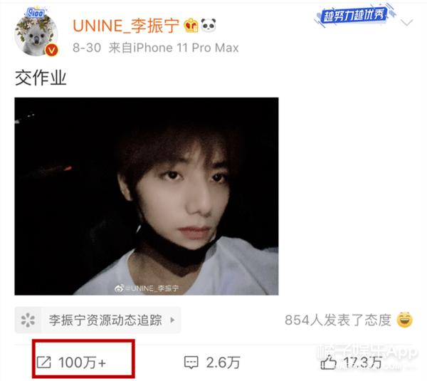
Task: Open the koala profile avatar
Action: tap(36, 32)
